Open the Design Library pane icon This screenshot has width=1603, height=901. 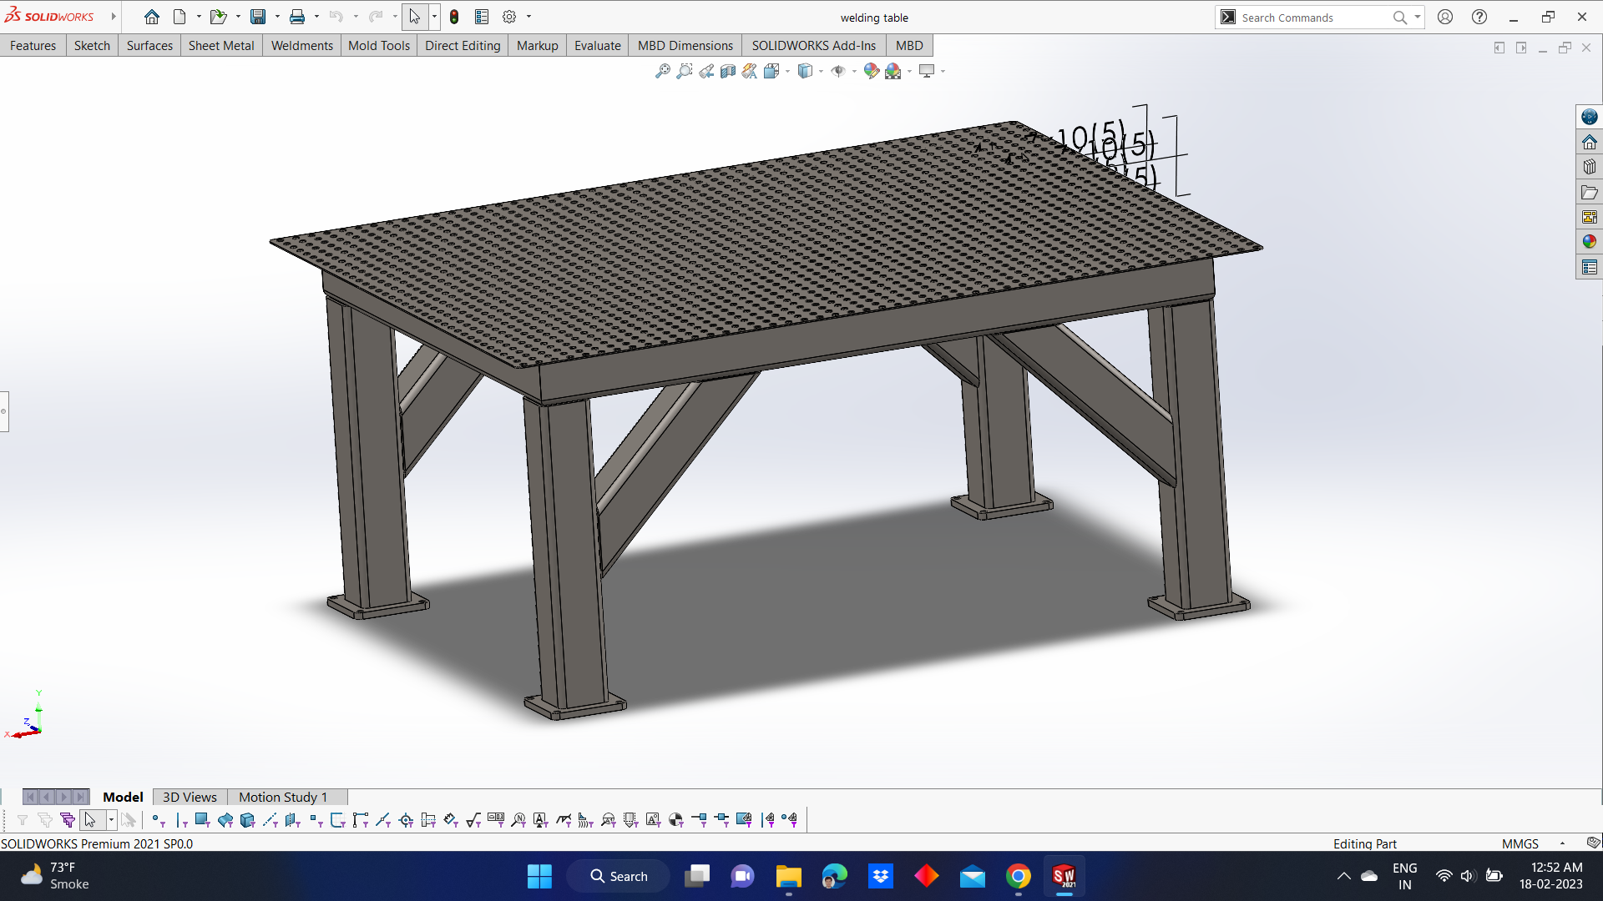point(1589,167)
